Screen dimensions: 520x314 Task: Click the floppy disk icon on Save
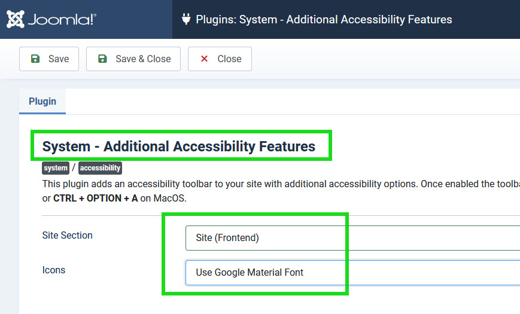(35, 59)
